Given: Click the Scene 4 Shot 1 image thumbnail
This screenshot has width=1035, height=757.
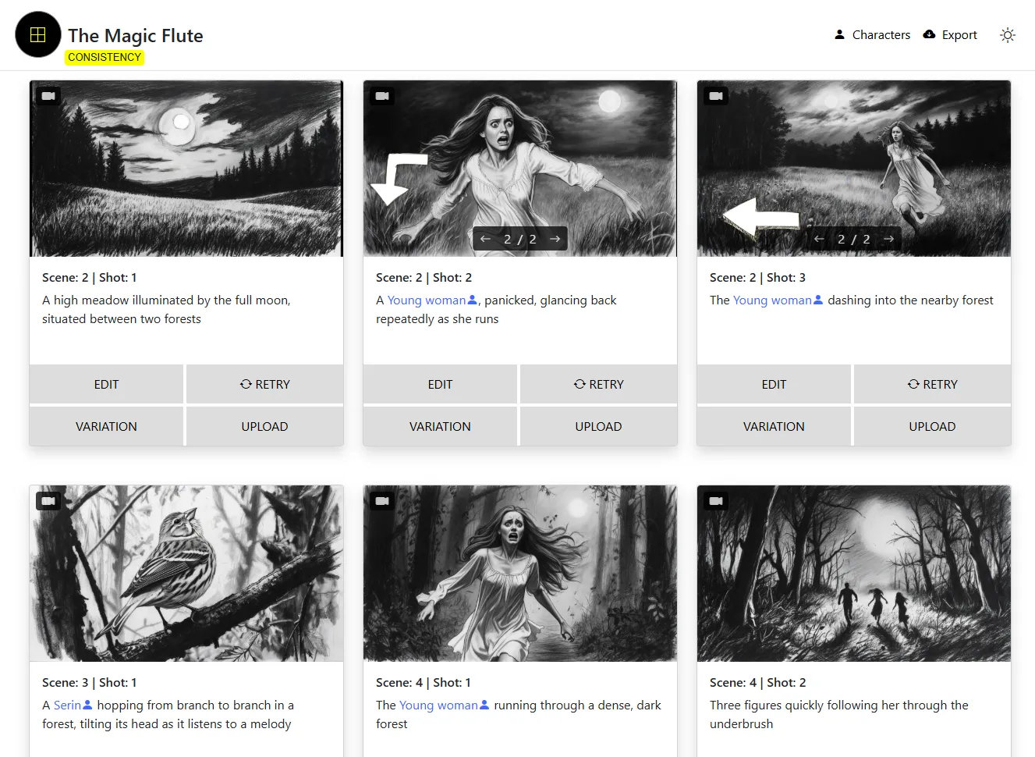Looking at the screenshot, I should pos(520,573).
